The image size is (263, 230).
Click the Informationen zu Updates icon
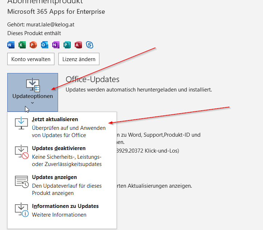(22, 210)
